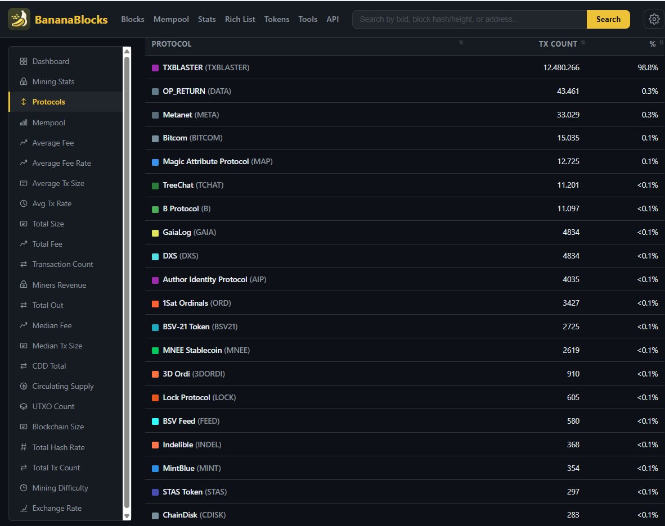Click the cyan BSV Feed color swatch
Screen dimensions: 665x526
155,421
